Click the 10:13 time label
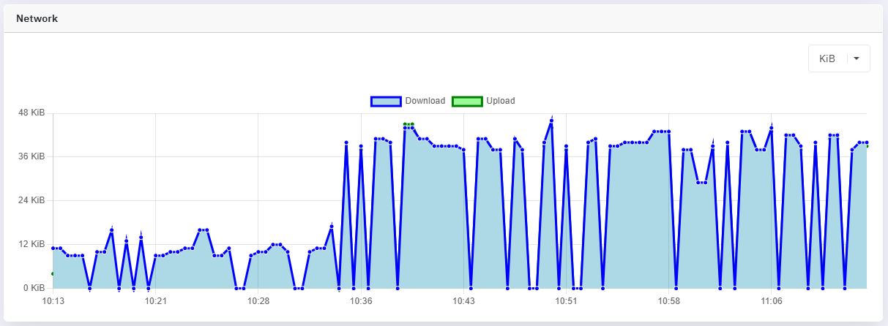888x326 pixels. tap(53, 301)
